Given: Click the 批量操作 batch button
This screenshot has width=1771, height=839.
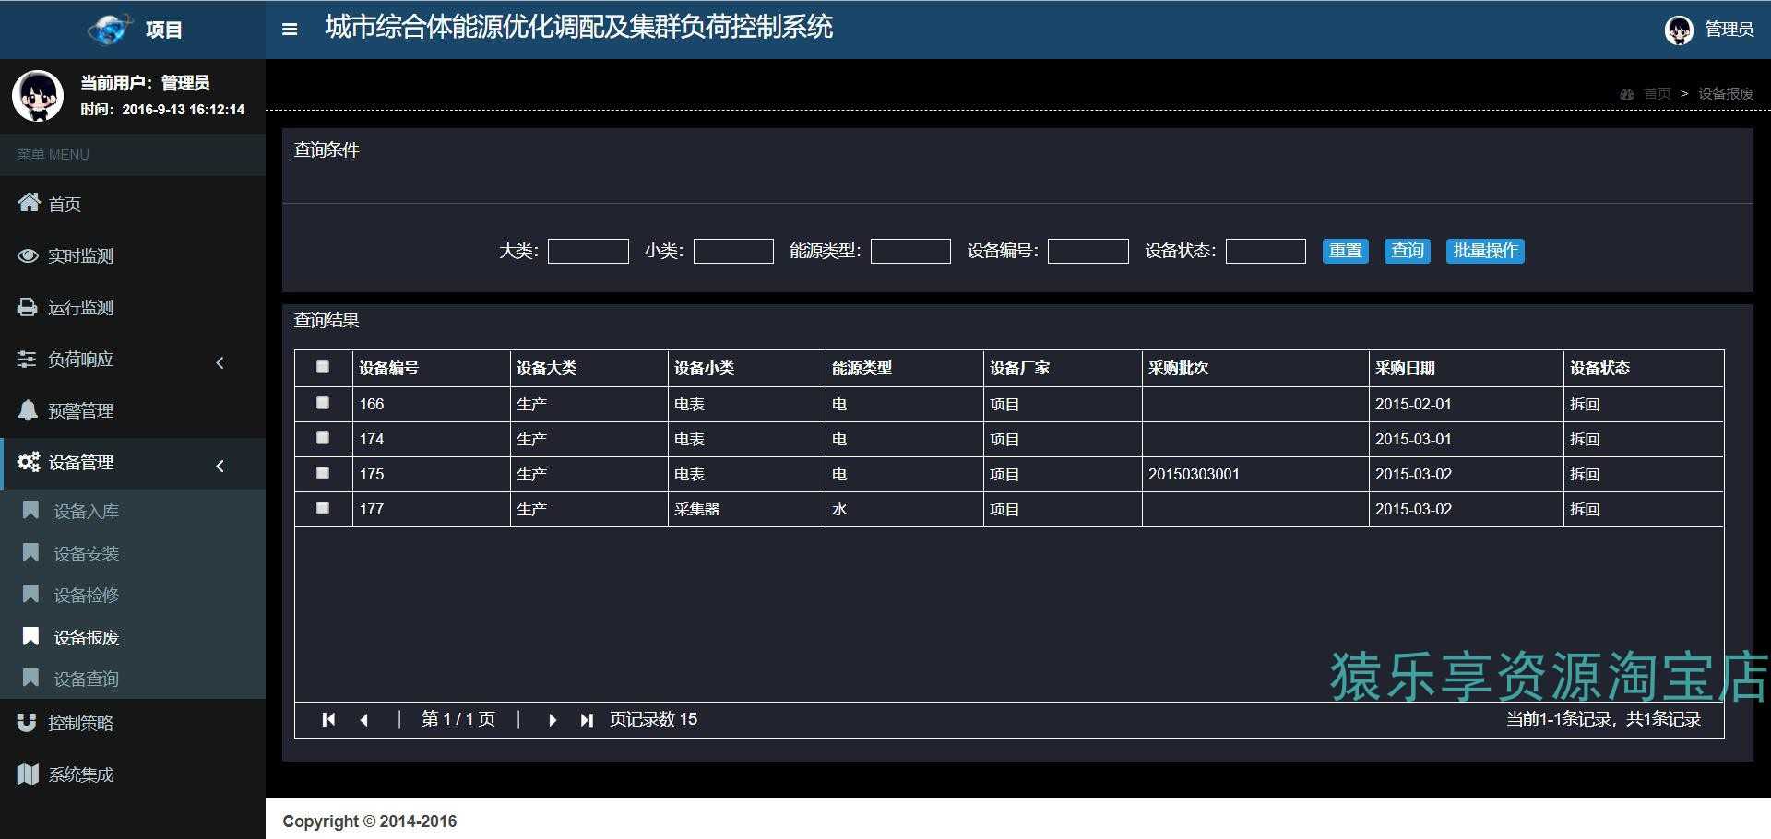Looking at the screenshot, I should tap(1485, 251).
